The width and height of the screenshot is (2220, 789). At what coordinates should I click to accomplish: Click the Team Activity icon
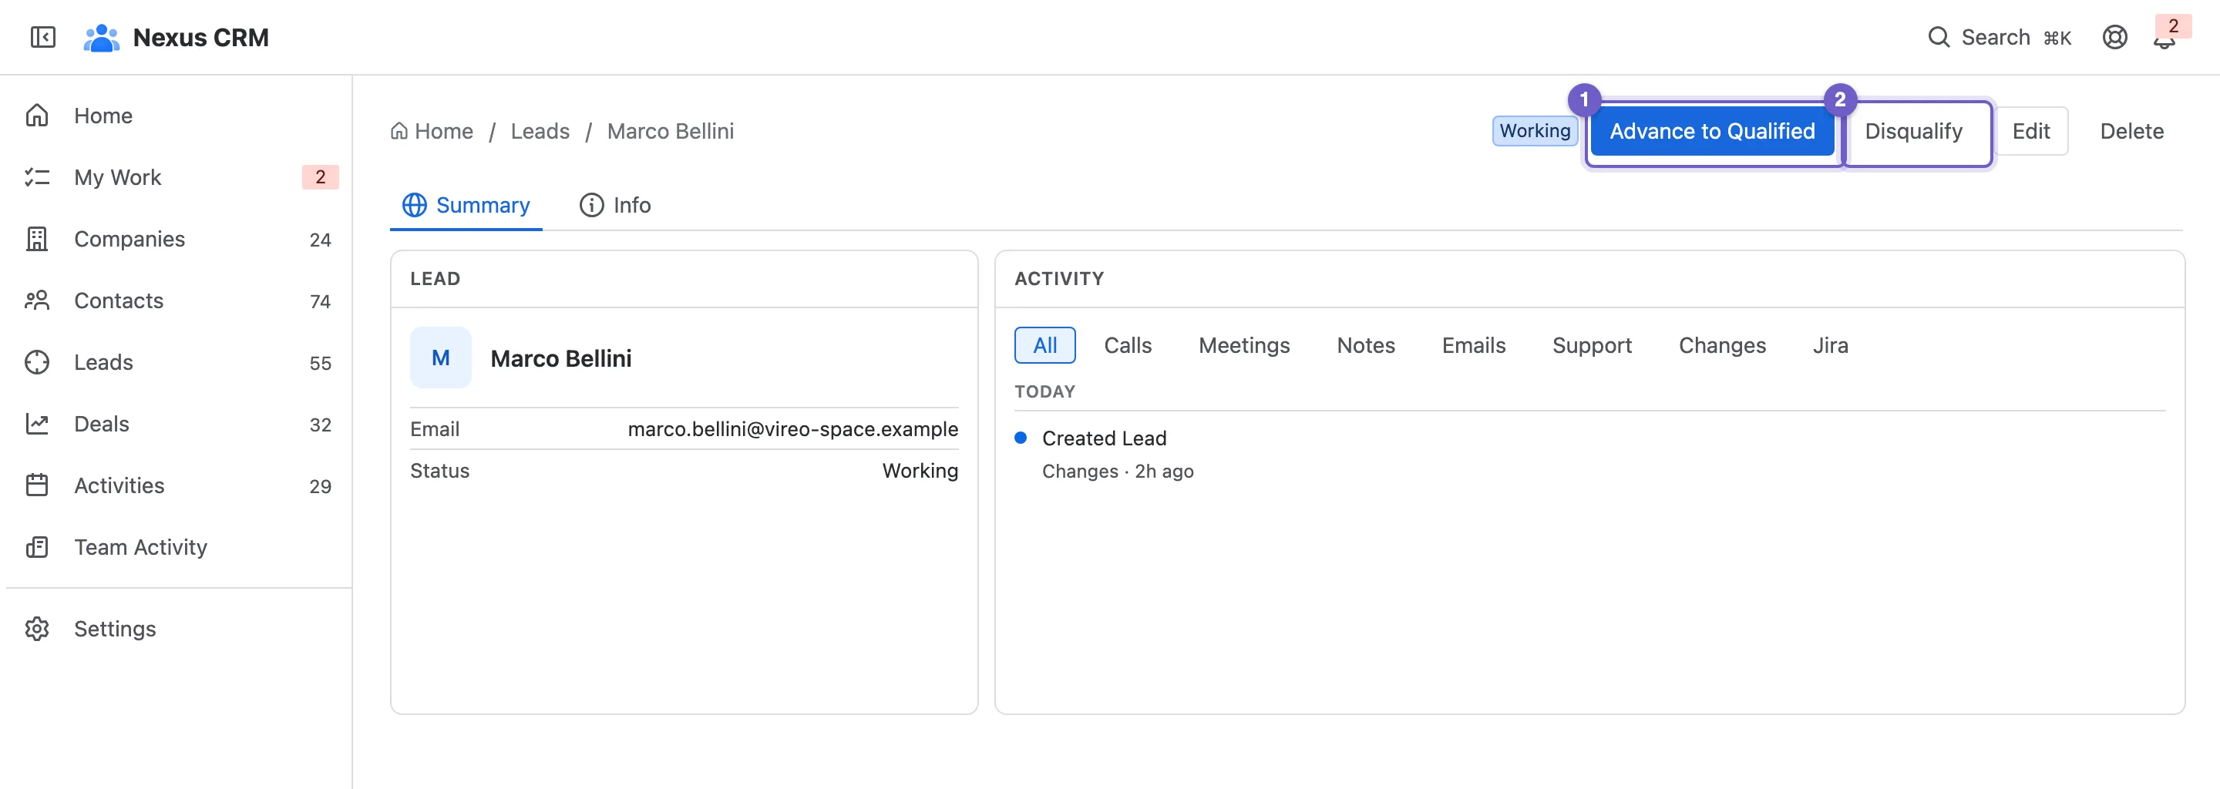pyautogui.click(x=37, y=547)
